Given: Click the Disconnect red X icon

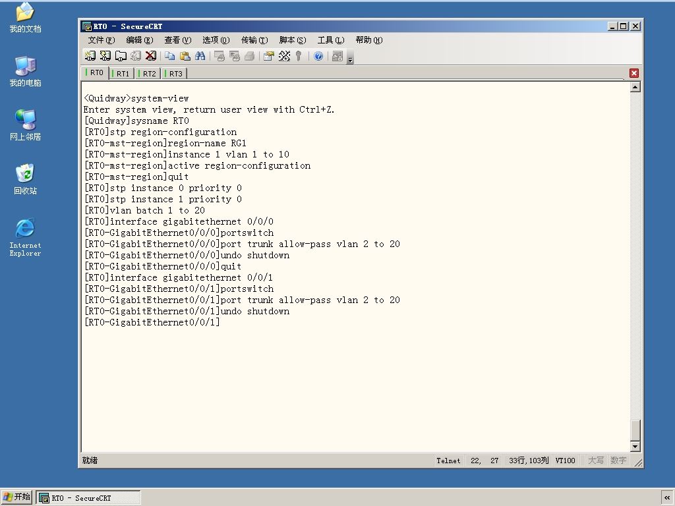Looking at the screenshot, I should click(150, 56).
